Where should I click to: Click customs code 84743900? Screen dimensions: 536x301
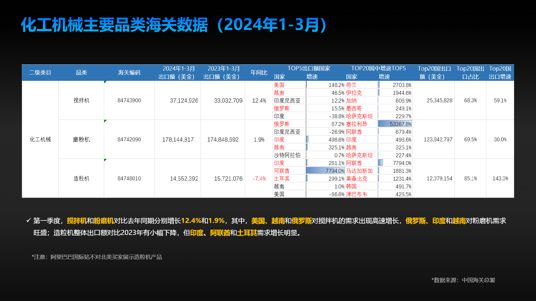tap(129, 100)
